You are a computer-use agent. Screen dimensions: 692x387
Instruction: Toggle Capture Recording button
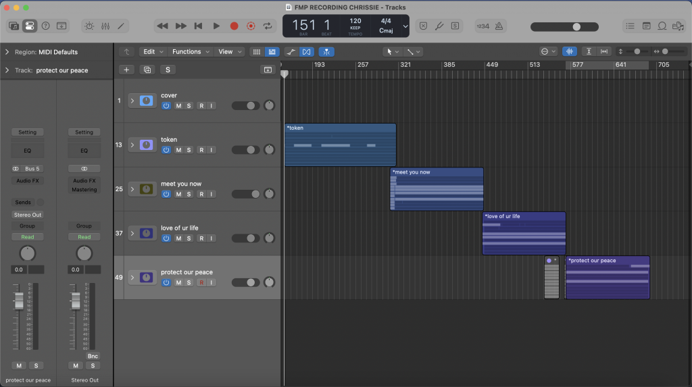pos(251,26)
